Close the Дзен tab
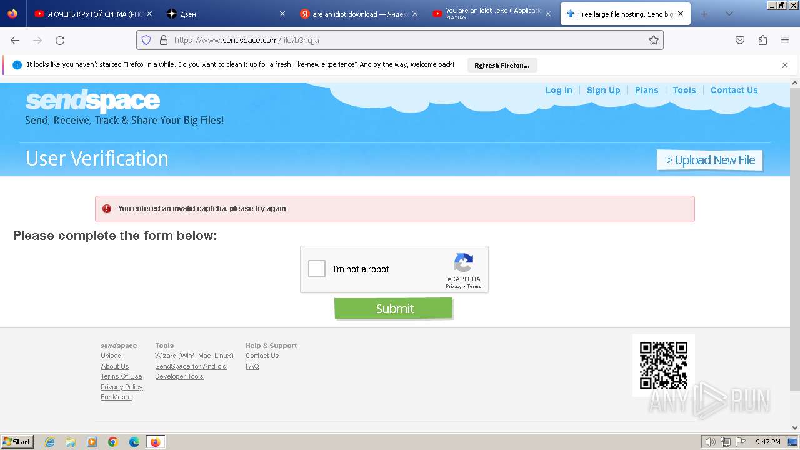This screenshot has height=450, width=800. (282, 14)
